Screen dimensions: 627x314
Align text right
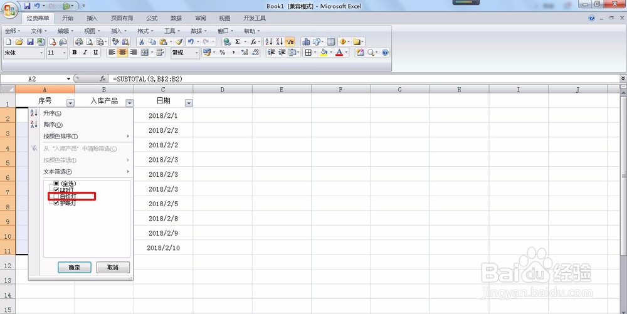[x=134, y=53]
